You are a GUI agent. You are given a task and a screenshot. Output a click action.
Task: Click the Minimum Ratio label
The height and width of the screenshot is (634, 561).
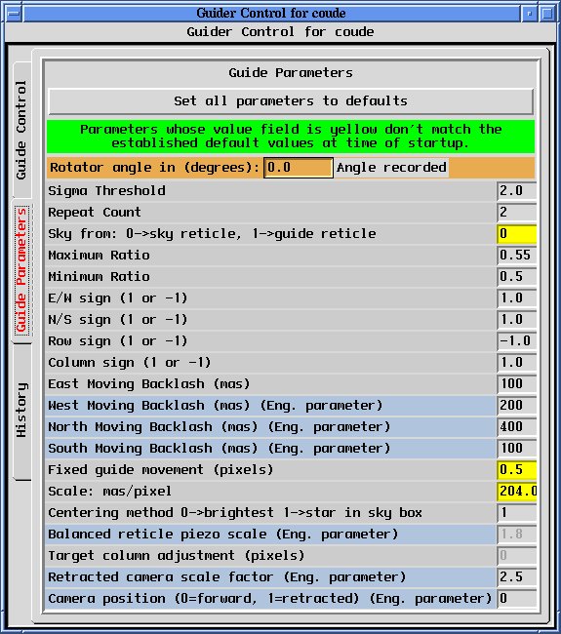100,277
